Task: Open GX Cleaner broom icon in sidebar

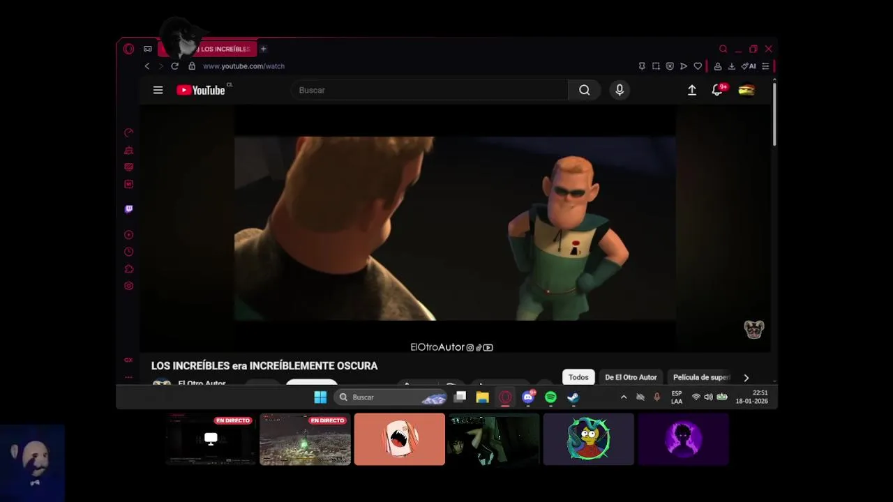Action: pyautogui.click(x=128, y=150)
